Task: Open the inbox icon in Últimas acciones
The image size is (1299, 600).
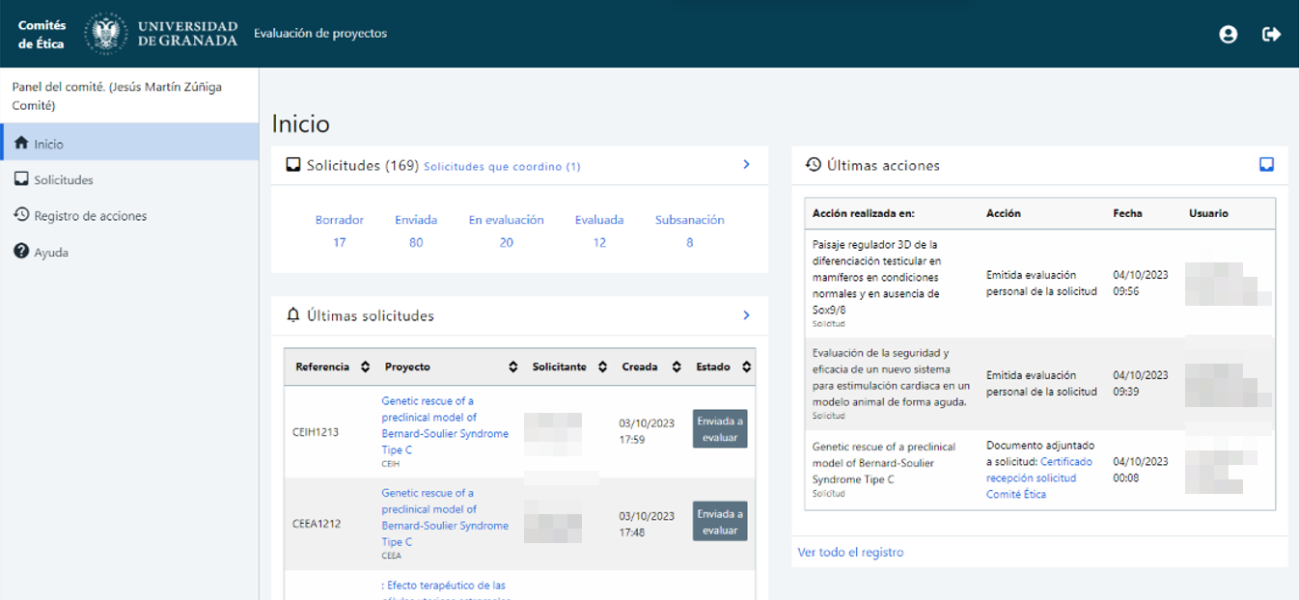Action: (1266, 165)
